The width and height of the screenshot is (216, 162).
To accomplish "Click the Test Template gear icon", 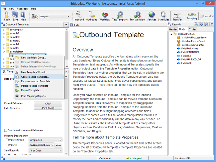I will click(120, 15).
